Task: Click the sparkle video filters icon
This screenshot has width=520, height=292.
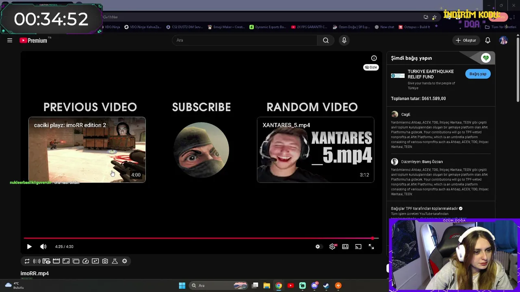Action: [x=95, y=261]
